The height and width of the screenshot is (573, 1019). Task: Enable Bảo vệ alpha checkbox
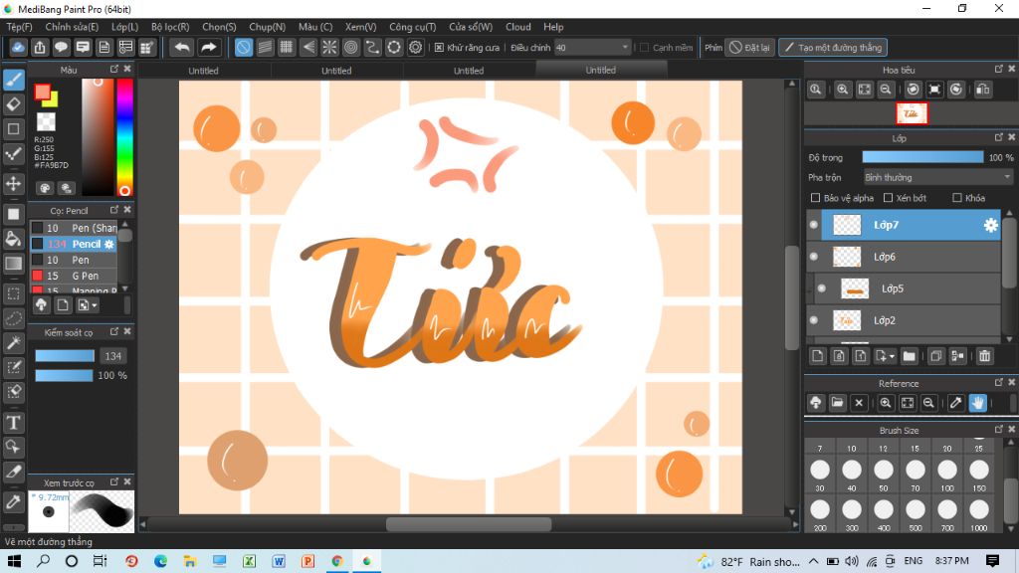pos(815,198)
